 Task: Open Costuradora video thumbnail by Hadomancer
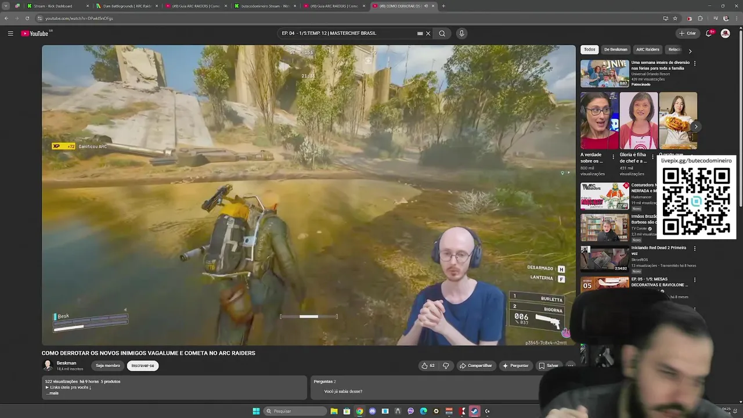point(605,196)
